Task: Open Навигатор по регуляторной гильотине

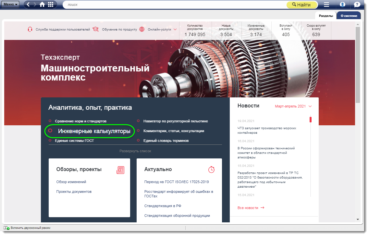Action: (x=176, y=121)
